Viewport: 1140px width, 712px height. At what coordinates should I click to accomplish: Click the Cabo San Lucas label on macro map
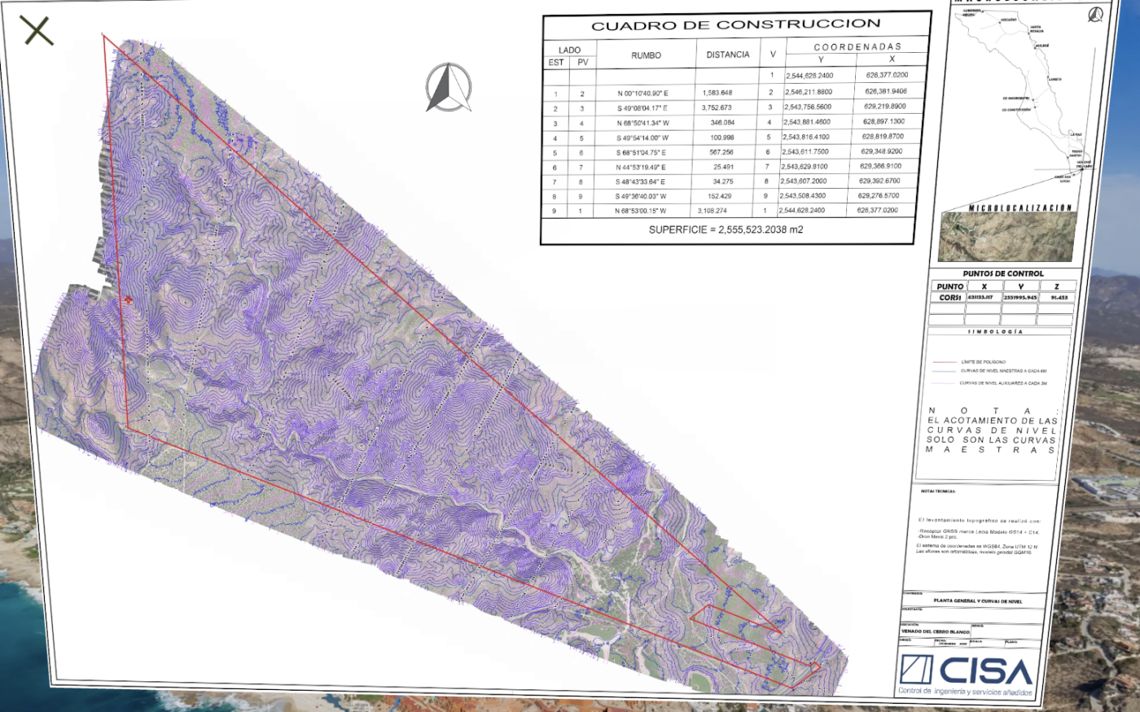[1064, 178]
